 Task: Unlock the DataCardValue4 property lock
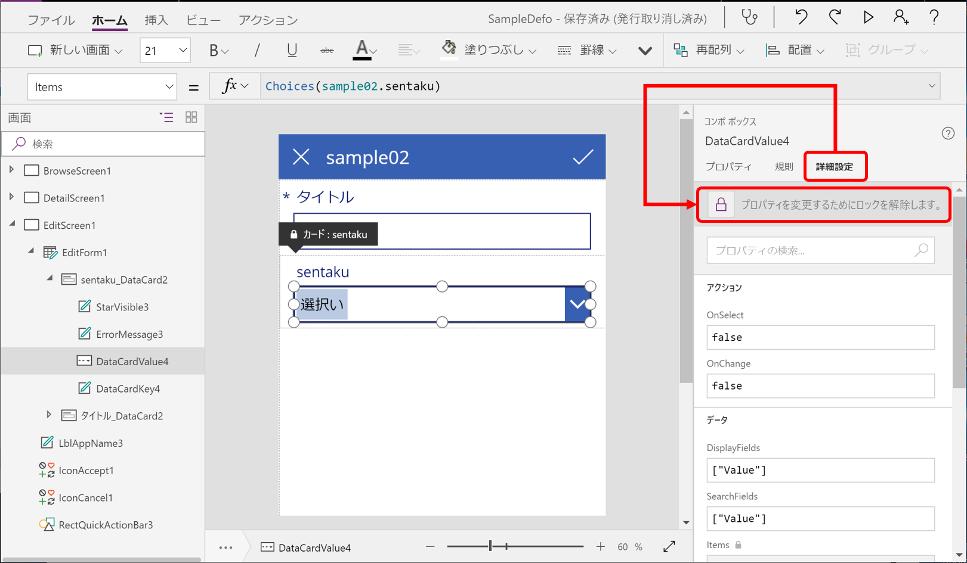[721, 204]
